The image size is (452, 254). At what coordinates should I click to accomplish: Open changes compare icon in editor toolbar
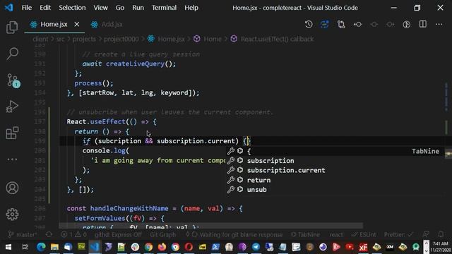341,25
